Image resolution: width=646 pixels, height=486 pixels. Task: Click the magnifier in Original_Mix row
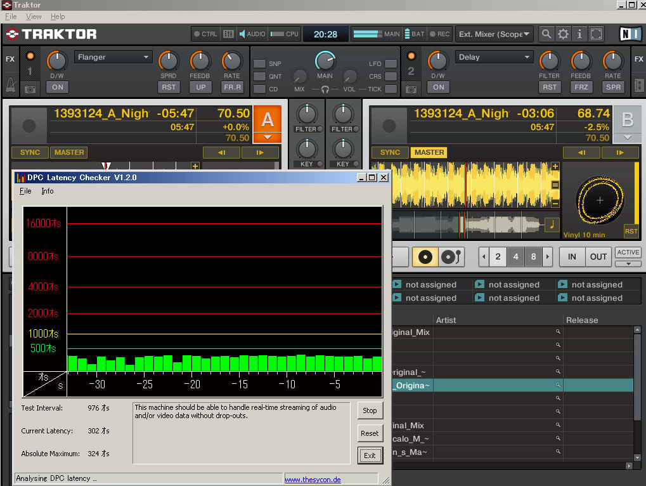click(x=558, y=332)
